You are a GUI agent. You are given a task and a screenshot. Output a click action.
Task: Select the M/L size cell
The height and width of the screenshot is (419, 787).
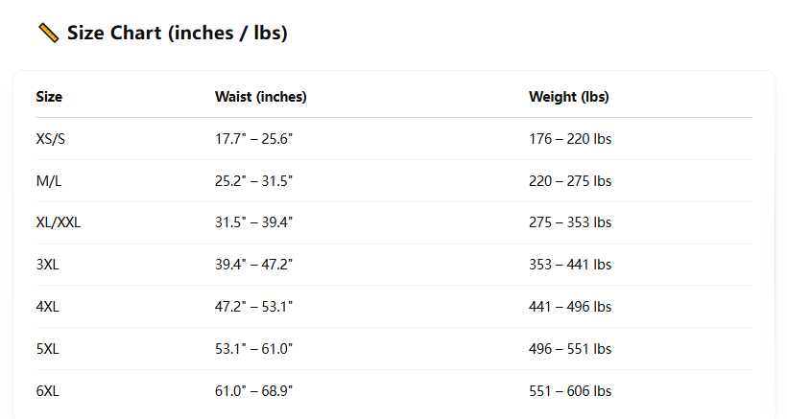click(x=48, y=181)
